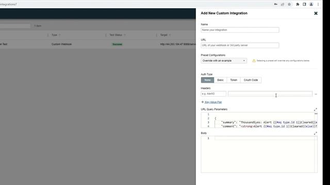The image size is (330, 185).
Task: Click the preset warning triangle icon
Action: [254, 61]
